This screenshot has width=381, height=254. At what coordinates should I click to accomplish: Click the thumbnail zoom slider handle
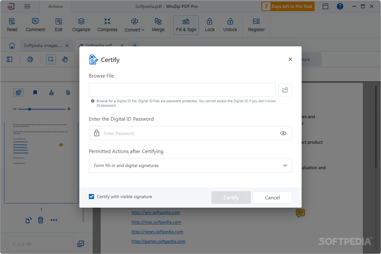point(30,109)
